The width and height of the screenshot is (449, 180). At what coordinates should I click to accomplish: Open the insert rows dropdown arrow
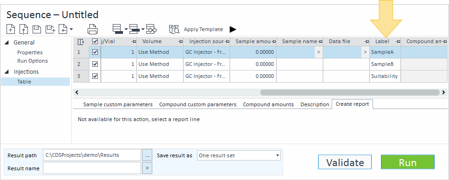coord(126,29)
